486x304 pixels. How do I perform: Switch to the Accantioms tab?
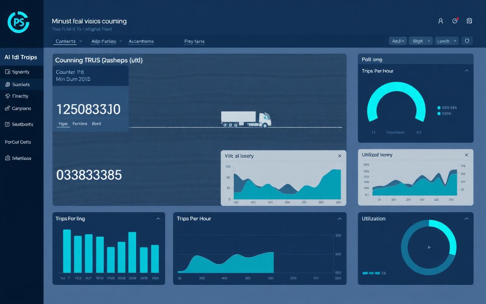pyautogui.click(x=141, y=41)
